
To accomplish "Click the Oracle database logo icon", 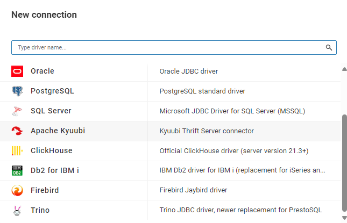I will [x=17, y=71].
